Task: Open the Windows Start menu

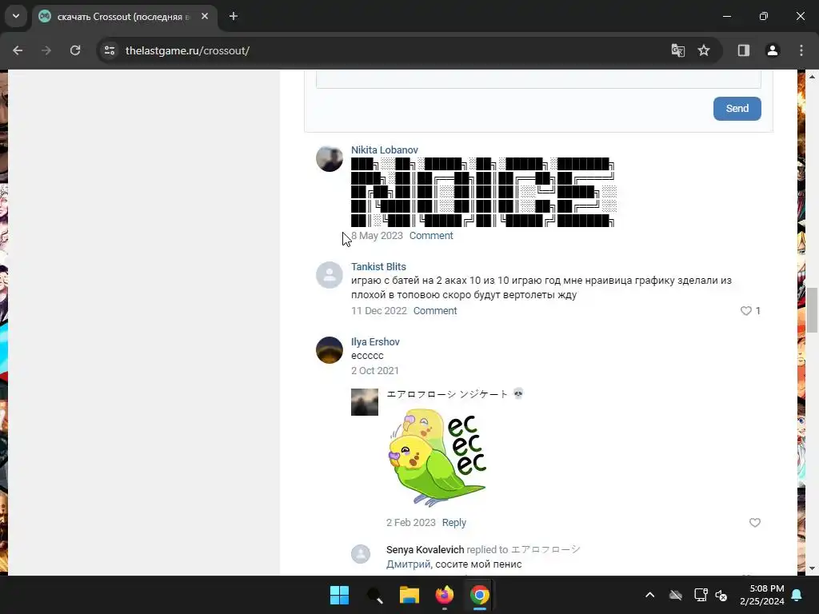Action: (339, 595)
